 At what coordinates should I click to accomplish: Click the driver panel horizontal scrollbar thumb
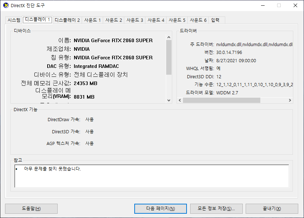(x=222, y=100)
